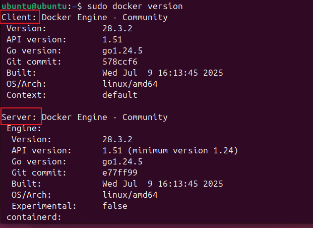Click the Git commit value 578ccf6
Screen dimensions: 313x228
point(120,62)
